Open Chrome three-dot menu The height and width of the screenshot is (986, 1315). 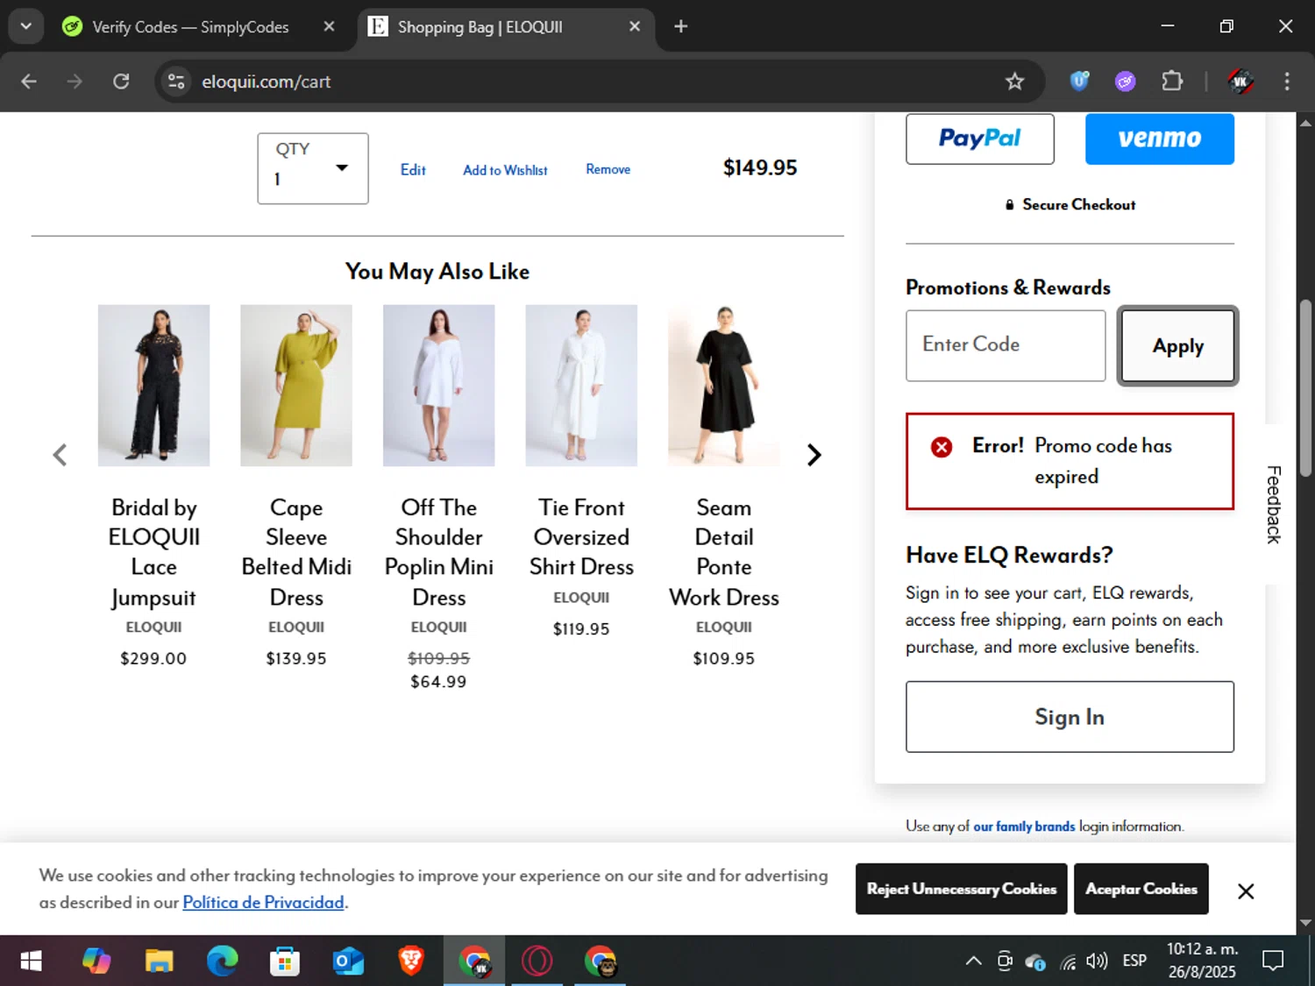[x=1287, y=82]
